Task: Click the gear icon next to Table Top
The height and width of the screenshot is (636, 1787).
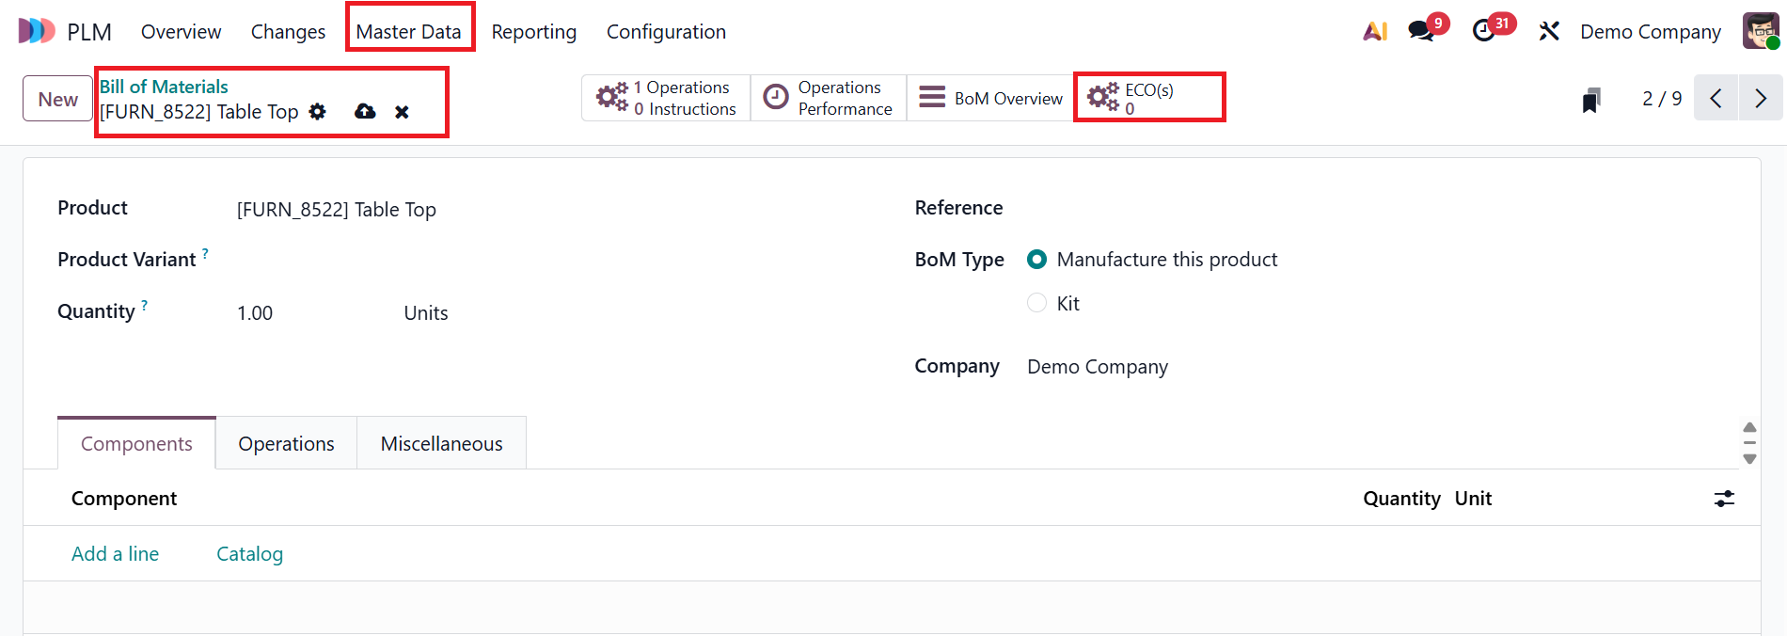Action: 317,111
